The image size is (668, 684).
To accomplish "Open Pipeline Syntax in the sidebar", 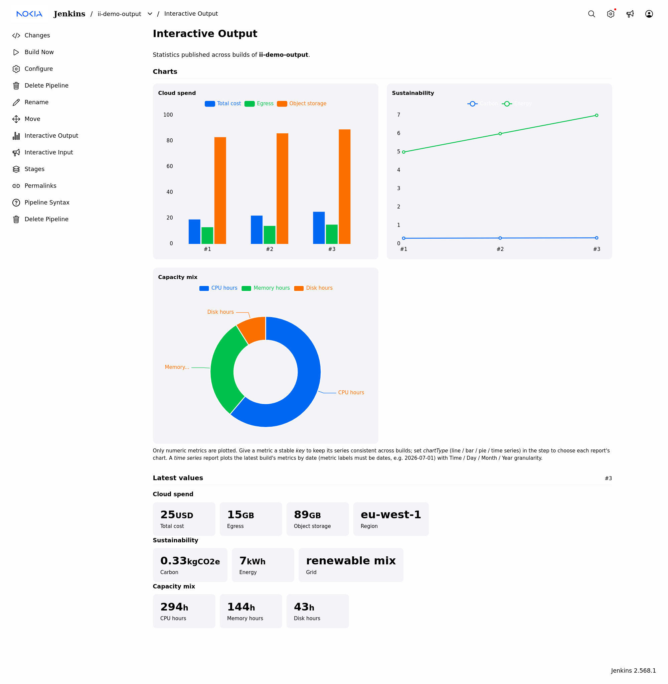I will pyautogui.click(x=47, y=202).
